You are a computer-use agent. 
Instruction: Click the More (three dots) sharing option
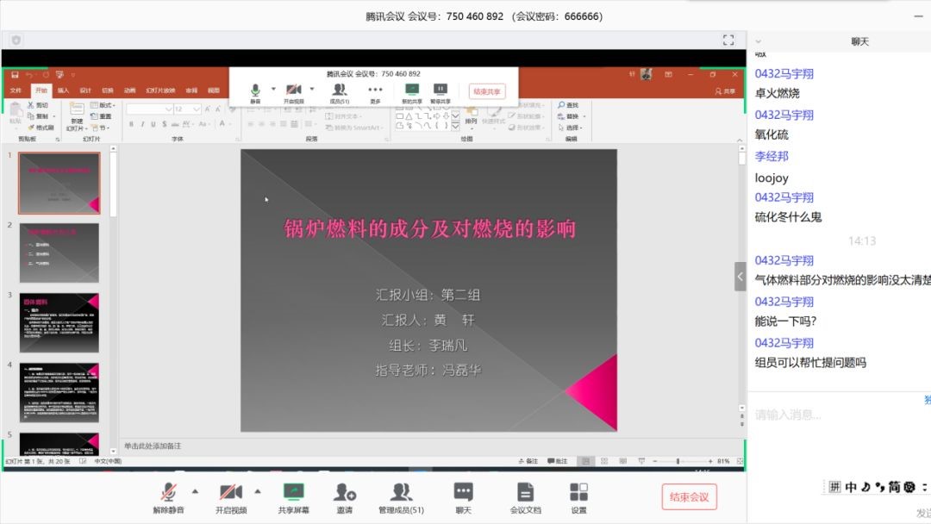click(375, 91)
